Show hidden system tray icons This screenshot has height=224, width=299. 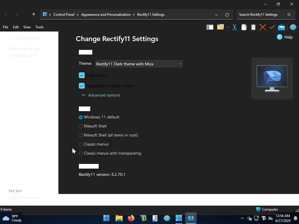click(242, 218)
